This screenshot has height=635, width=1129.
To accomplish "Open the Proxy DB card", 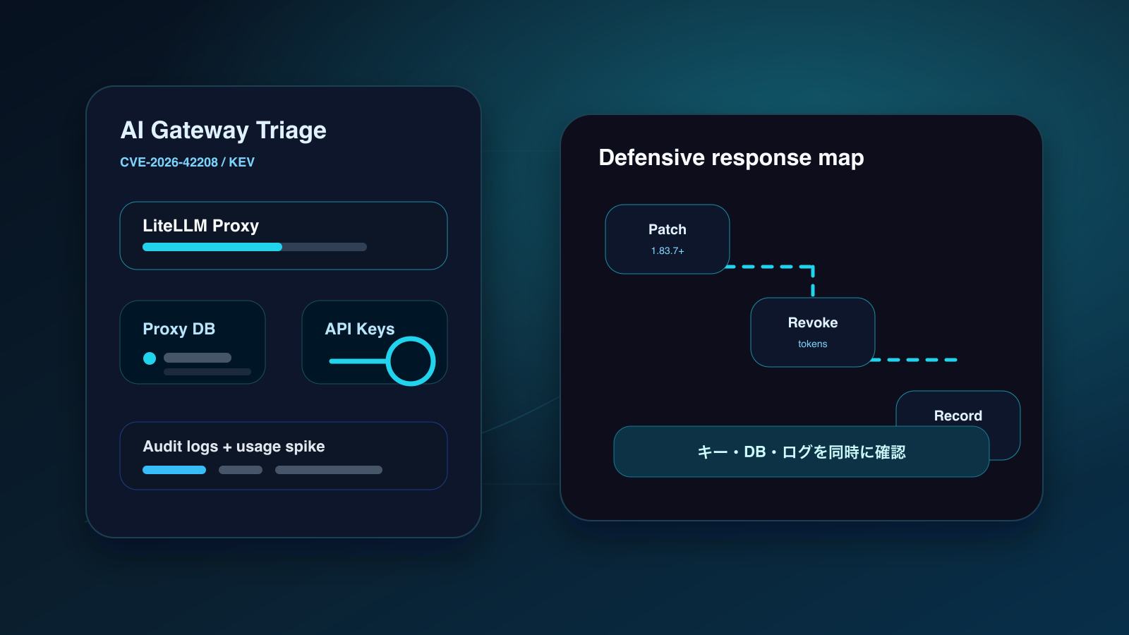I will pos(193,342).
